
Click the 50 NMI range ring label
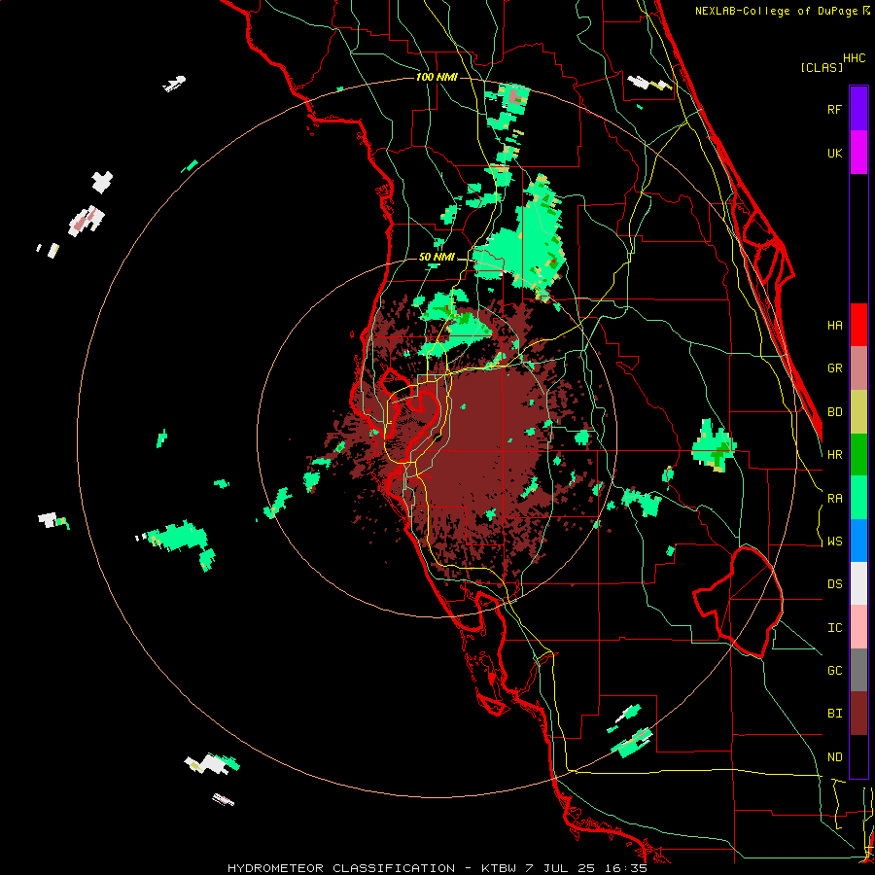pos(437,258)
